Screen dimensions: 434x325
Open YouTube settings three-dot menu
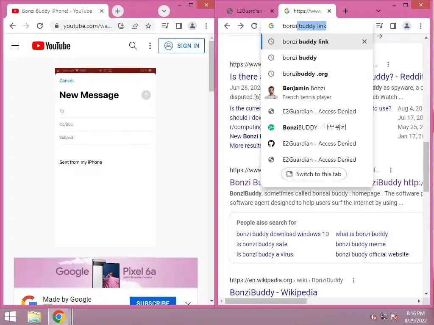tap(150, 46)
